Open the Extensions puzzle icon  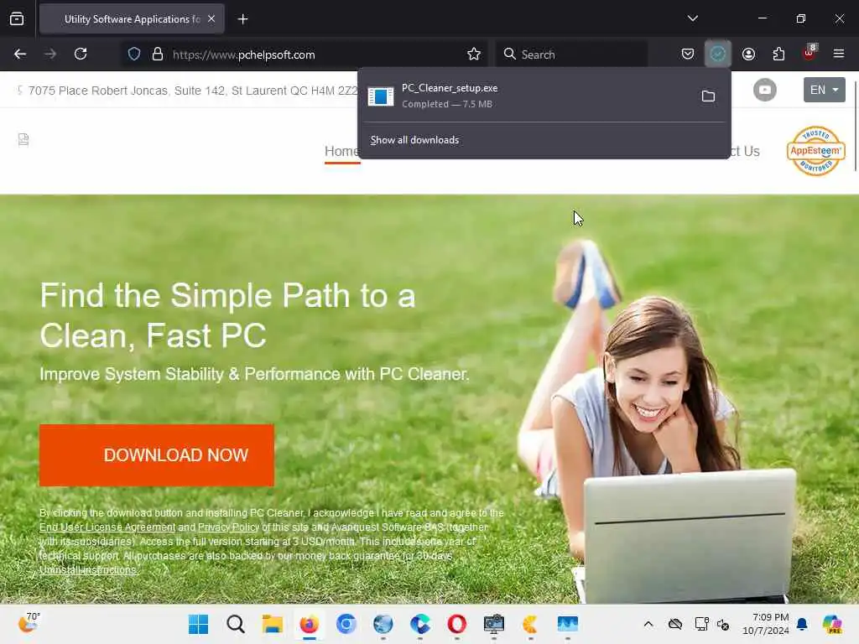(x=778, y=55)
